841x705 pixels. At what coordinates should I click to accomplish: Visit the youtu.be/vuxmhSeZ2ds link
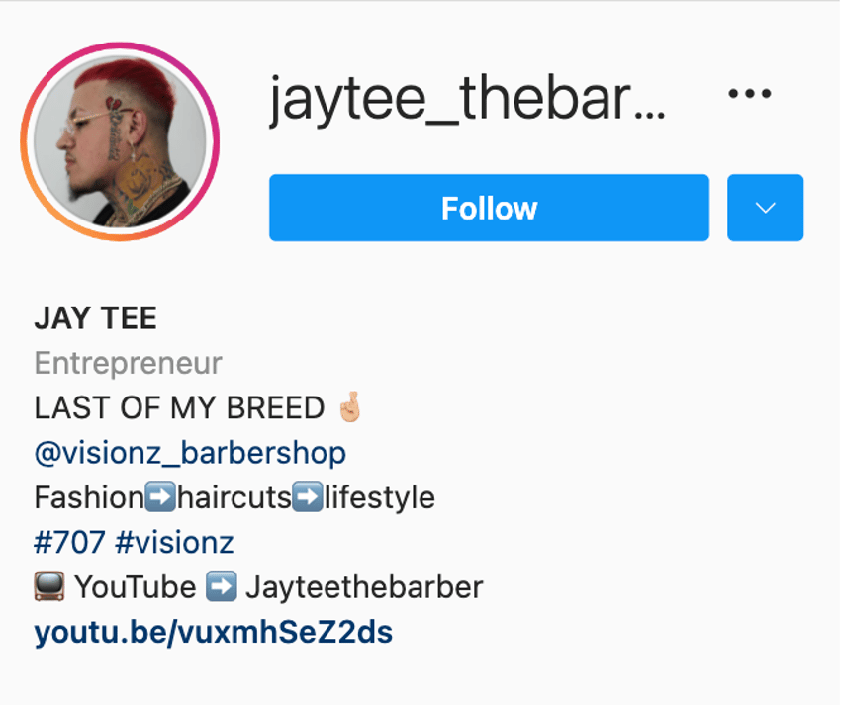point(214,632)
